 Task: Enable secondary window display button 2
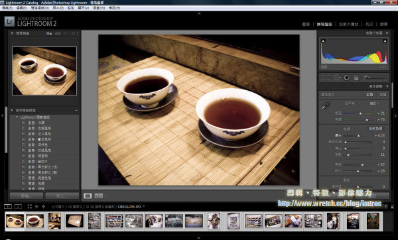pos(18,206)
